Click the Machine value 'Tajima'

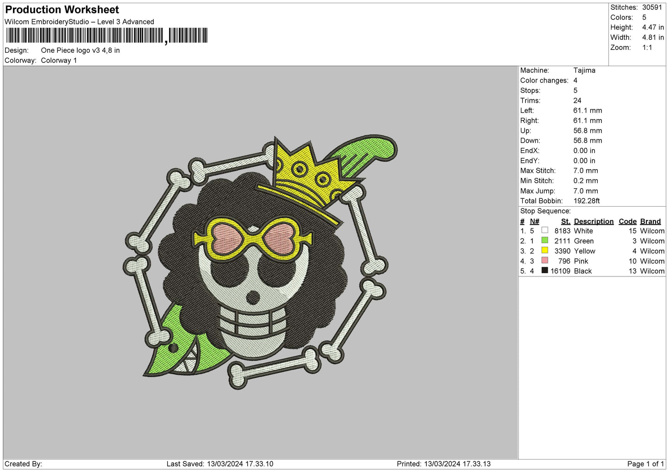(x=584, y=70)
